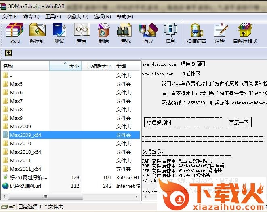
Task: Click the 解压到 (Extract To) icon
Action: [x=37, y=30]
